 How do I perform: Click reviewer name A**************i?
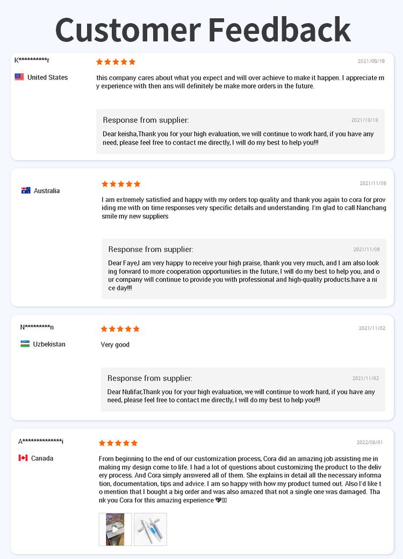tap(41, 441)
